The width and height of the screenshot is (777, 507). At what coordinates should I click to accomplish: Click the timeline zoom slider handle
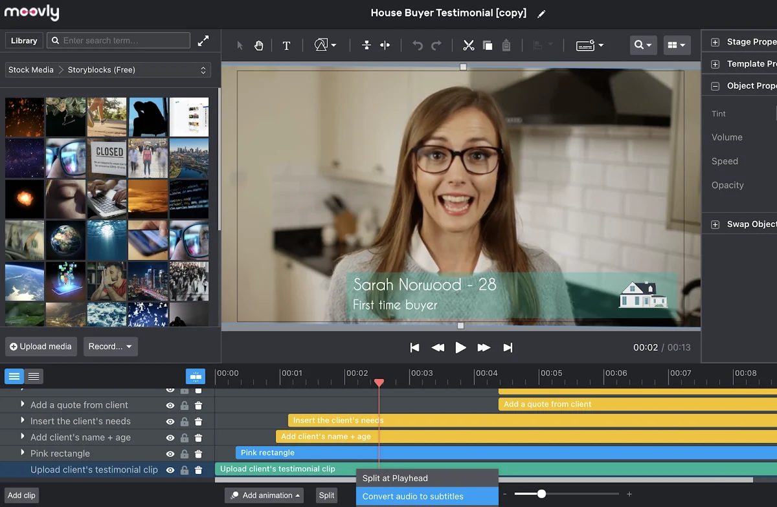point(541,494)
